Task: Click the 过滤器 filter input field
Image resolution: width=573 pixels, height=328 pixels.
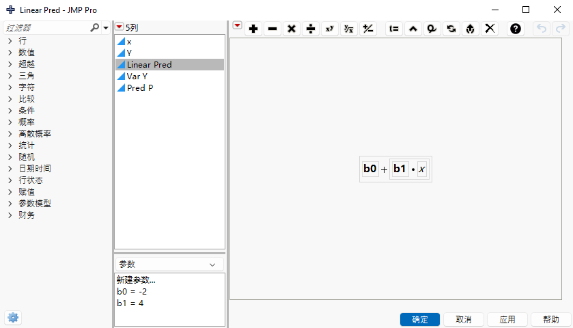Action: (46, 28)
